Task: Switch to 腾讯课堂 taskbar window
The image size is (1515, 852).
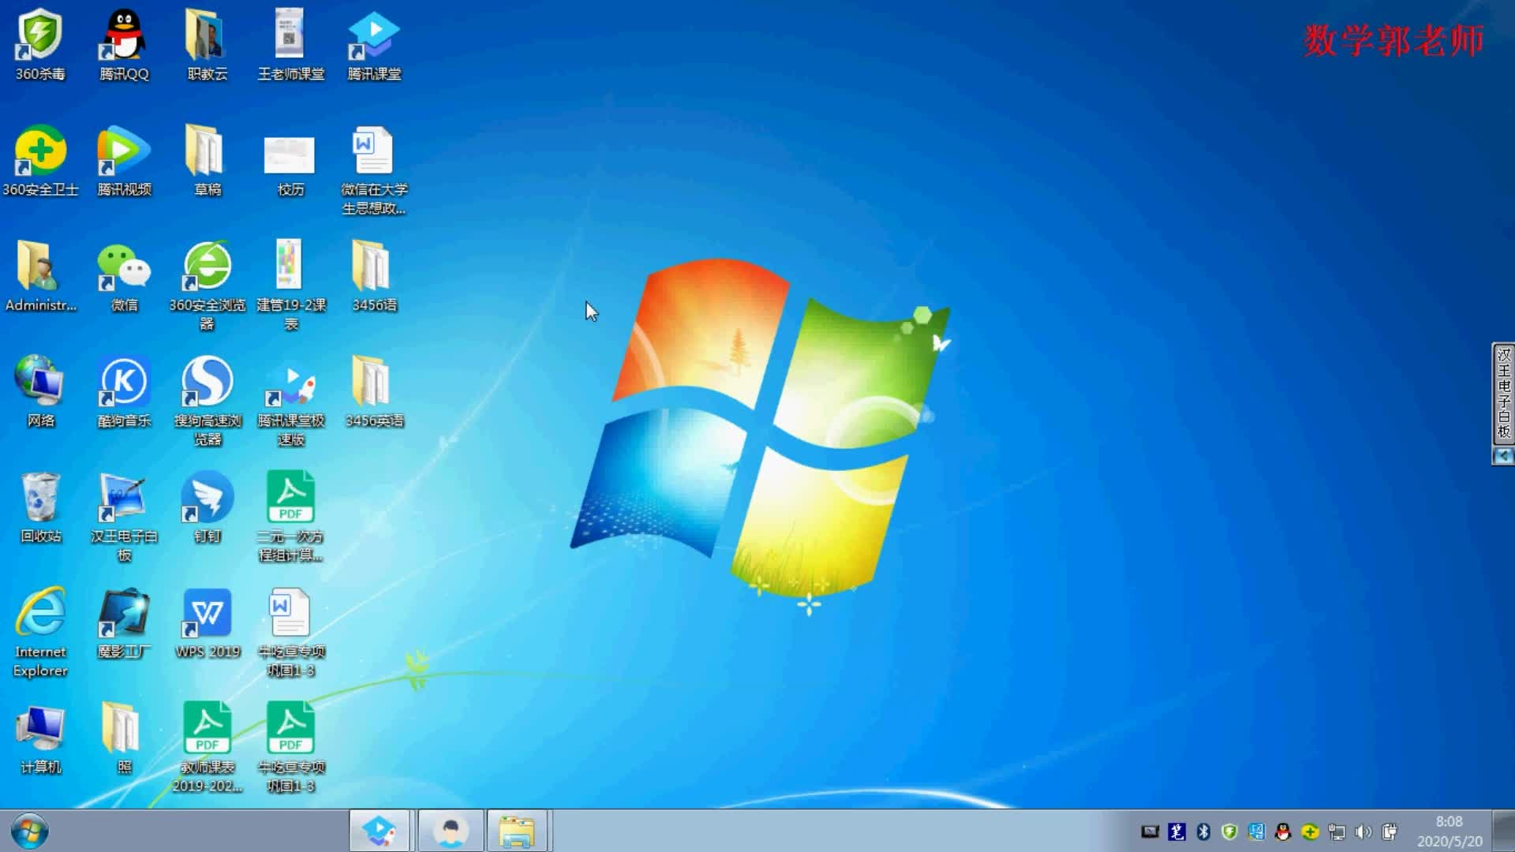Action: (x=380, y=831)
